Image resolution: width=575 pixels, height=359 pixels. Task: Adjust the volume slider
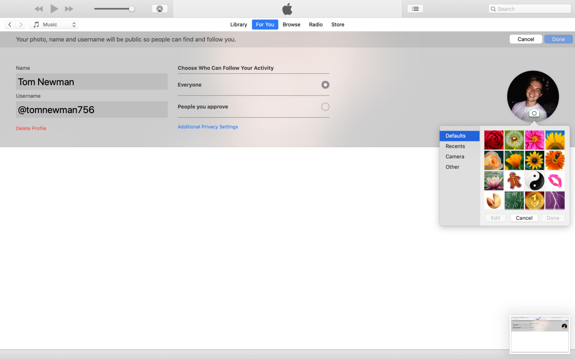click(x=133, y=8)
